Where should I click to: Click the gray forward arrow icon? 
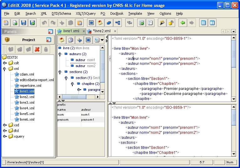(191, 23)
